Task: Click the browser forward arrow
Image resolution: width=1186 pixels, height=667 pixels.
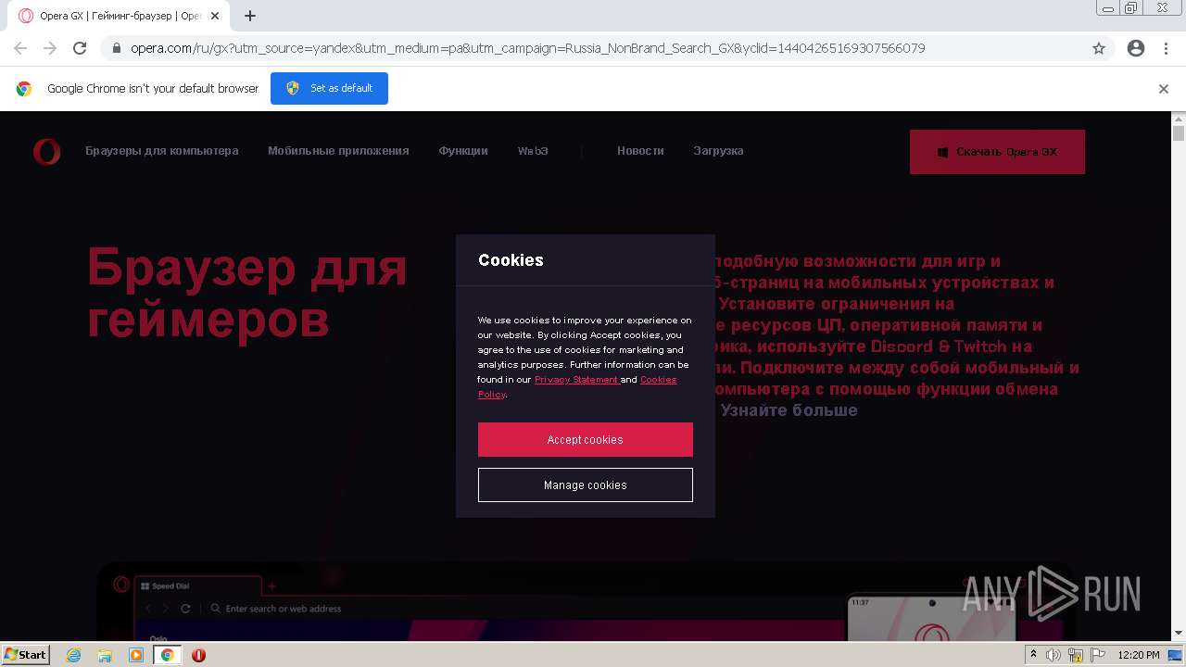Action: point(50,48)
